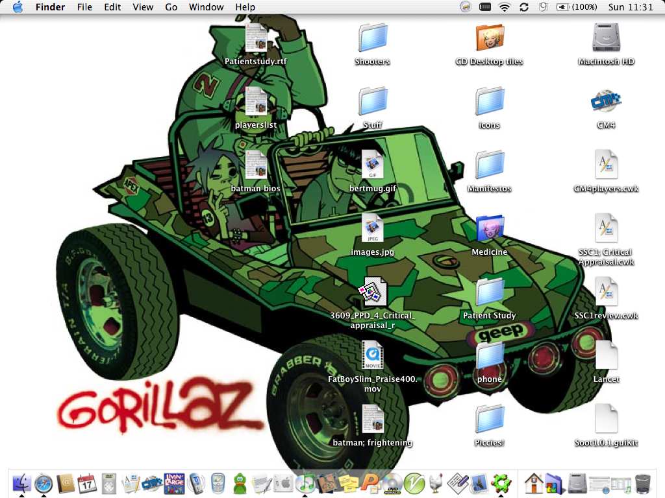The height and width of the screenshot is (498, 665).
Task: Open DVD Manager disc icon in Dock
Action: click(392, 483)
